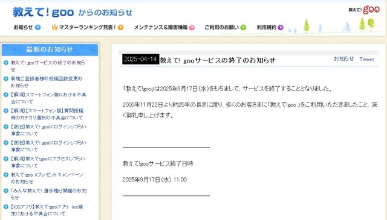Click the 2025-04-14 date label

point(141,59)
